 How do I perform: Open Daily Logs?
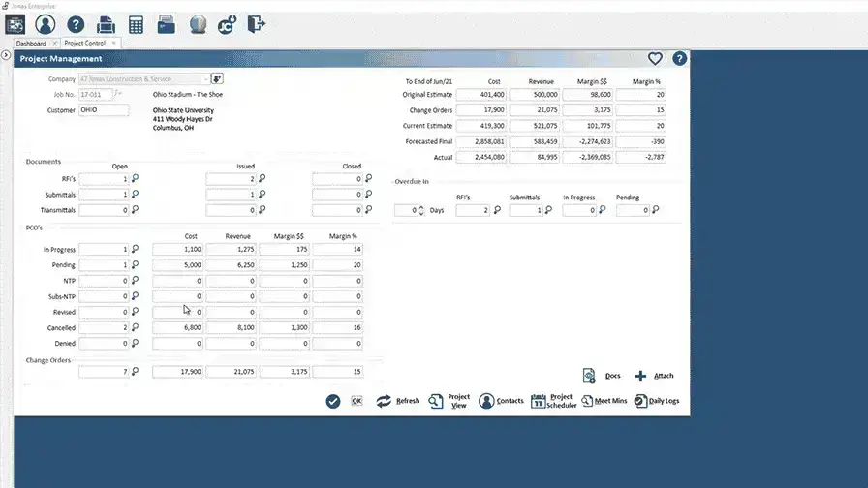[657, 401]
